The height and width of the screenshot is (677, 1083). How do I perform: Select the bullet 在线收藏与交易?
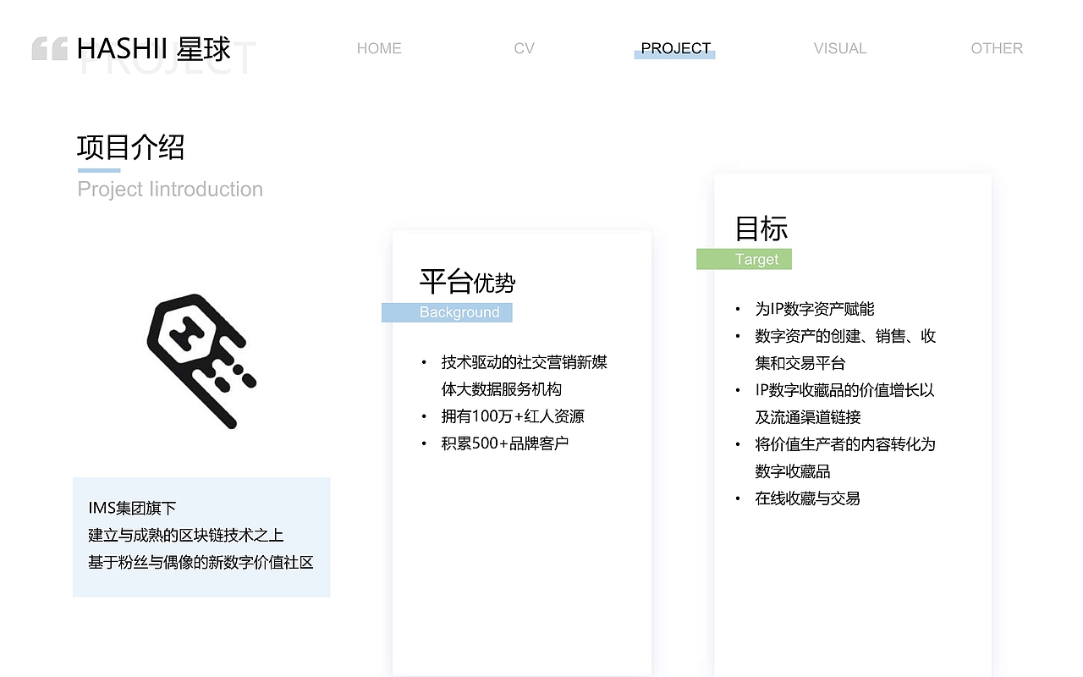(x=807, y=498)
